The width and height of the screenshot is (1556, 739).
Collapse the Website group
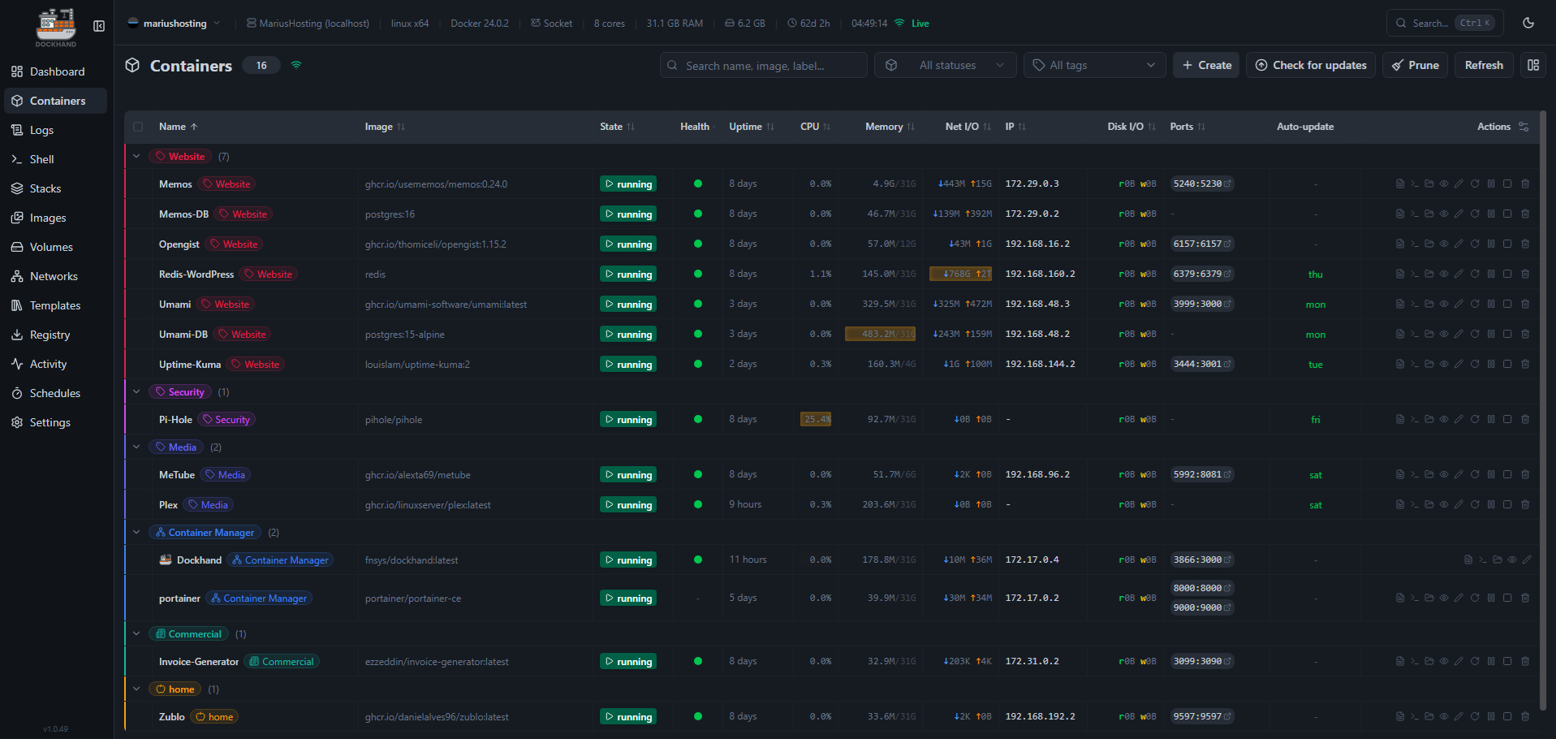[136, 157]
